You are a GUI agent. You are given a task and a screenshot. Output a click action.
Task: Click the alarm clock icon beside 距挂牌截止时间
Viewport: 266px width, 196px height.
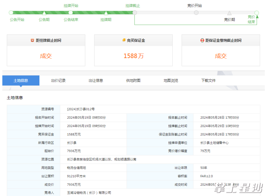coord(32,40)
